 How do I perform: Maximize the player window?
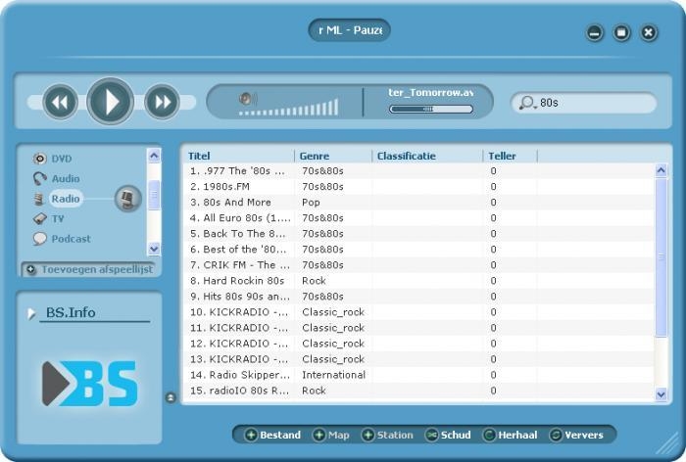coord(621,32)
